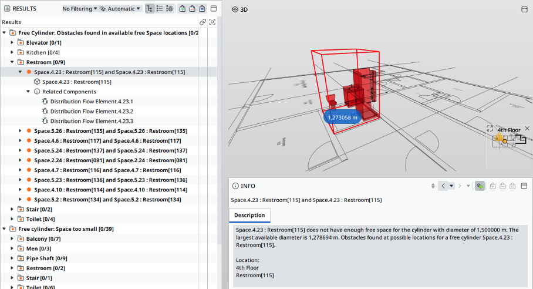533x289 pixels.
Task: Remove from selection basket in INFO toolbar
Action: pyautogui.click(x=502, y=186)
